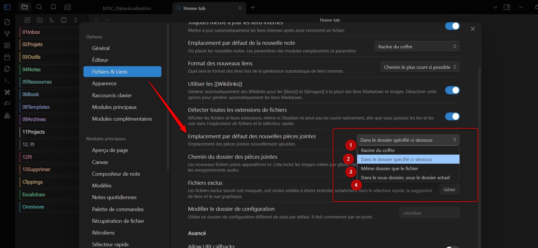The image size is (538, 248).
Task: Collapse the left sidebar panel icon
Action: [x=7, y=7]
